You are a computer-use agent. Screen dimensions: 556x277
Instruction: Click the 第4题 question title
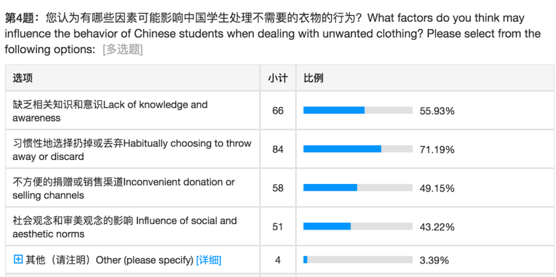20,18
